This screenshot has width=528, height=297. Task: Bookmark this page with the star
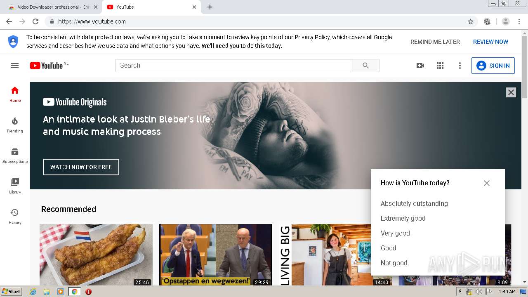(471, 21)
